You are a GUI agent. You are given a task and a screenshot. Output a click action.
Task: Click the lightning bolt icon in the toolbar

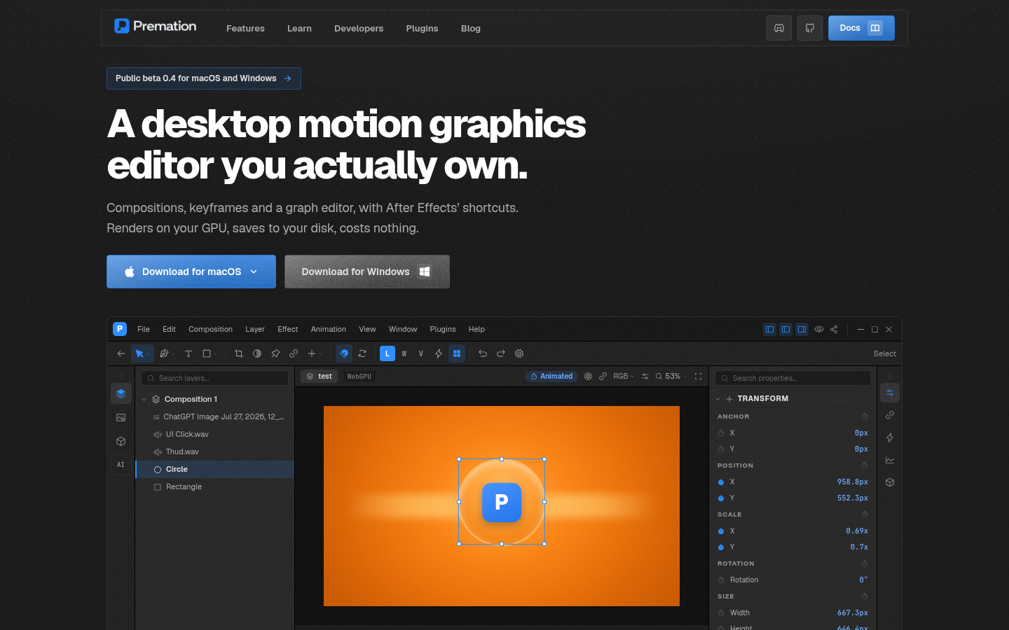pos(439,353)
